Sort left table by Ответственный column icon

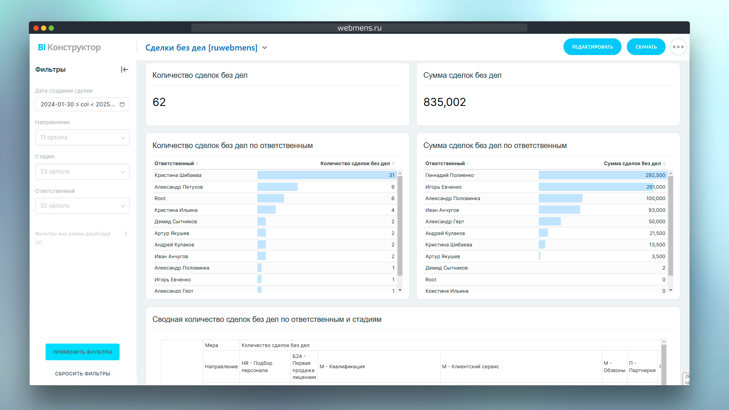coord(197,164)
